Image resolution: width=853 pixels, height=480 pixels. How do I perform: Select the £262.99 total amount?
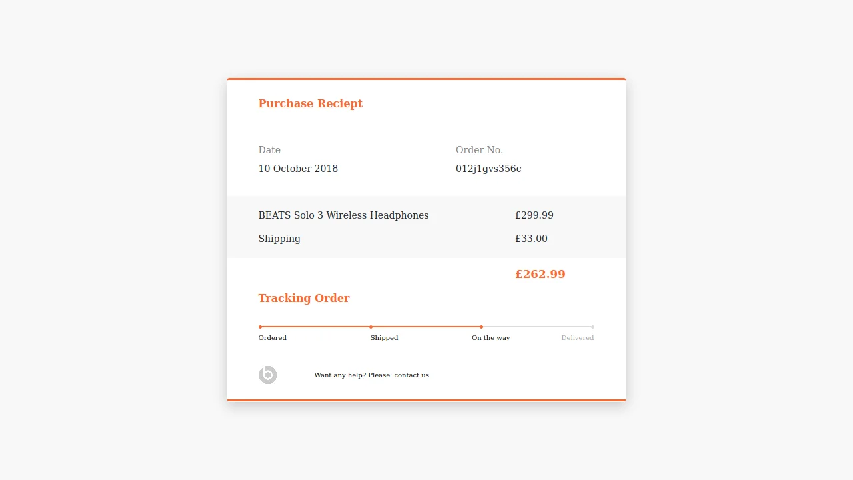pos(540,273)
